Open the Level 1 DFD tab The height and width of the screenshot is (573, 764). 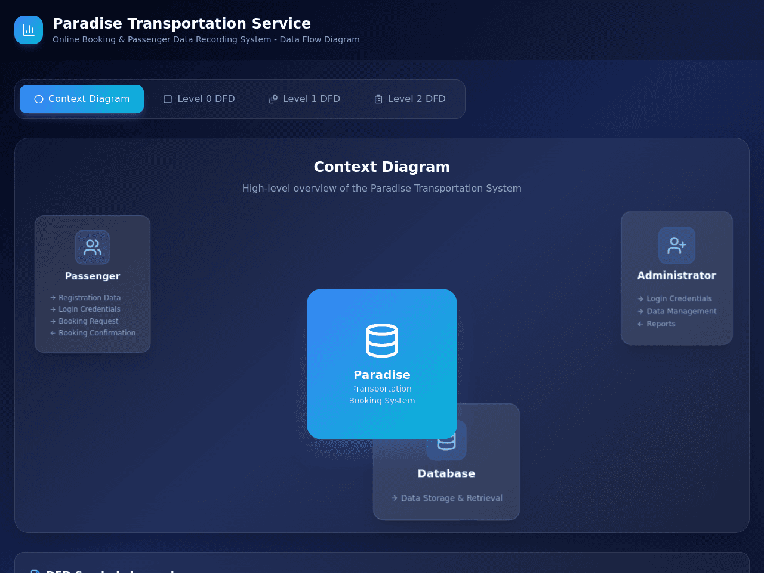tap(304, 99)
